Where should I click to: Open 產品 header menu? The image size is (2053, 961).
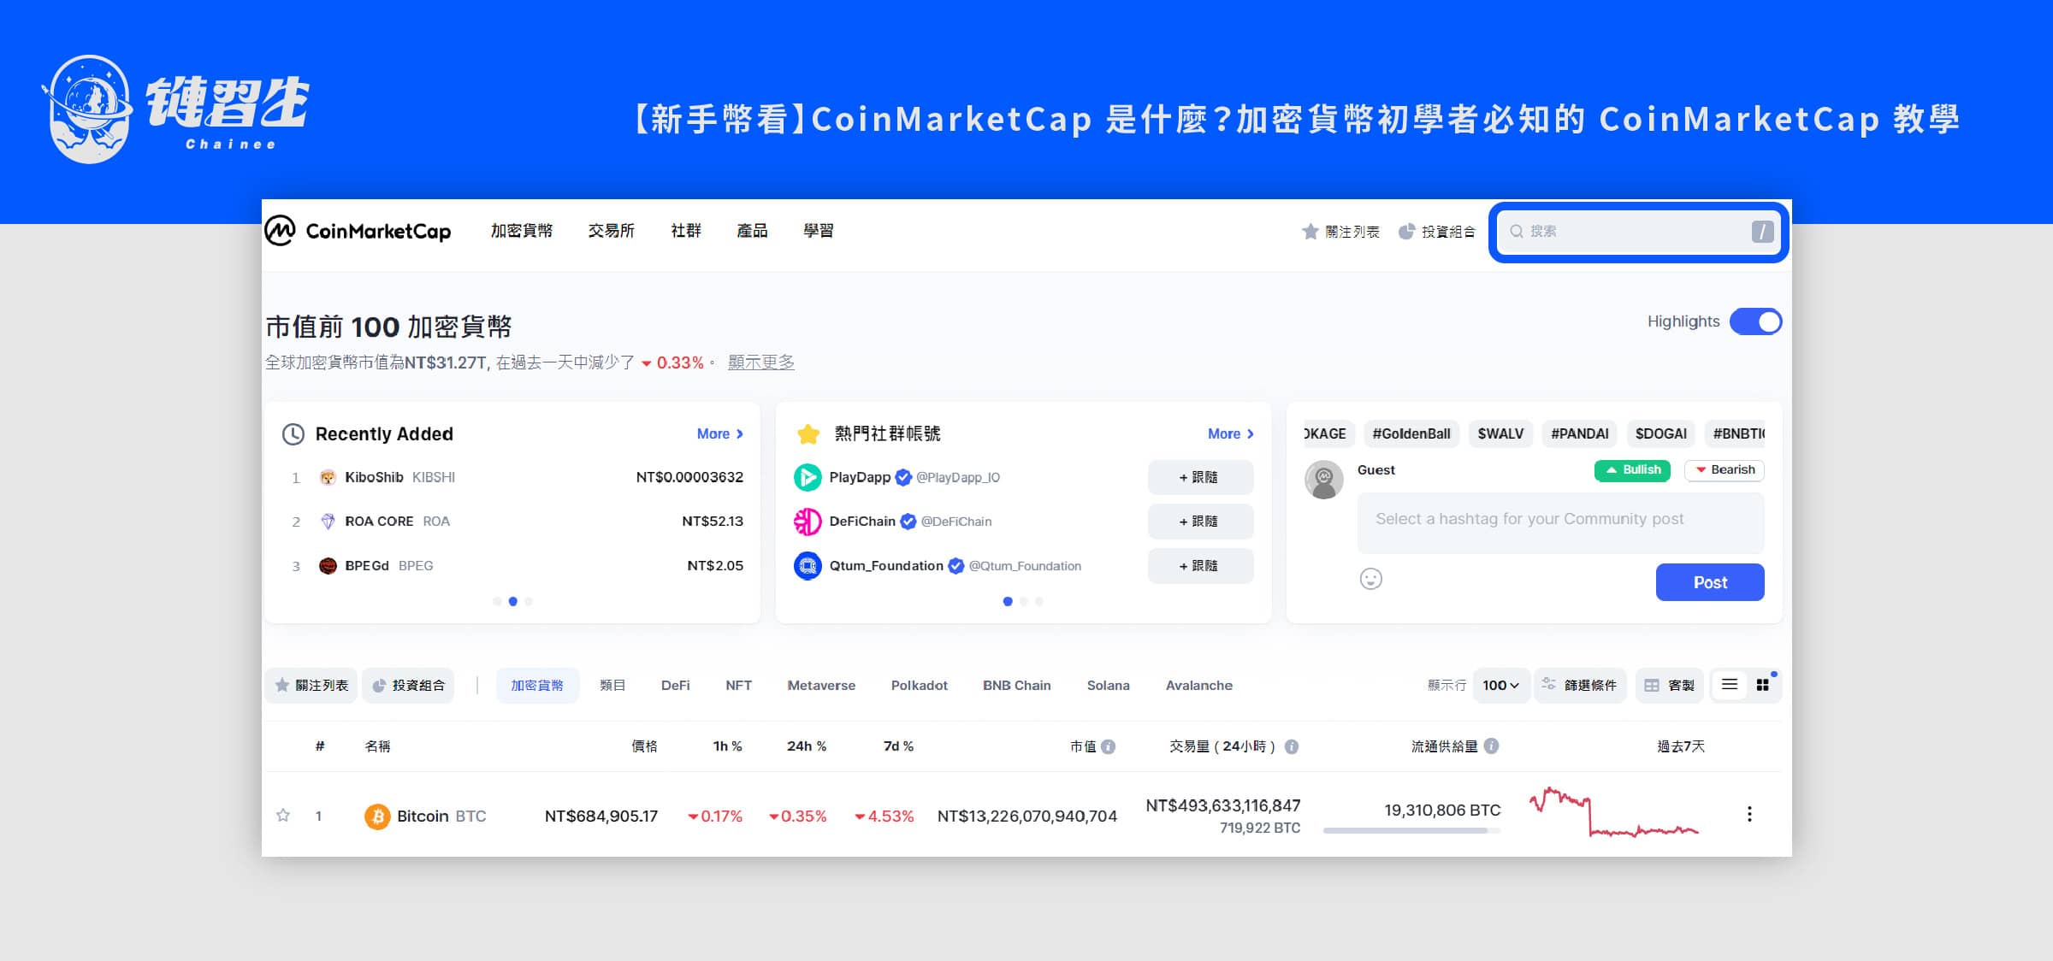click(752, 231)
